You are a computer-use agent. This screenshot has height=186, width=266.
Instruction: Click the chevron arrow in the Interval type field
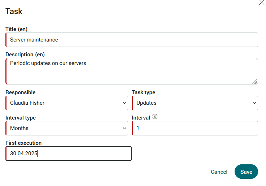point(125,128)
